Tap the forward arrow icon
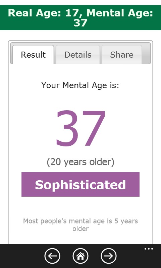Image resolution: width=161 pixels, height=268 pixels. pos(109,256)
